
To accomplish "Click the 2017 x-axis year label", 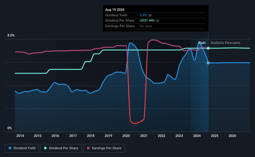I will coord(73,136).
